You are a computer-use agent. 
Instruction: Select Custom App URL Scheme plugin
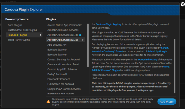[62, 69]
